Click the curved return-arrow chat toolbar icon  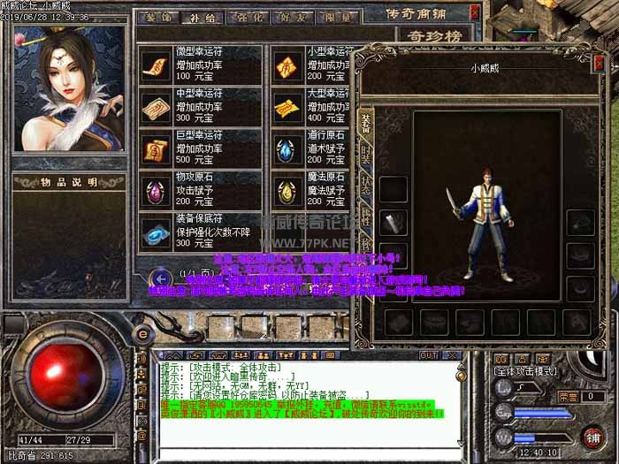pos(196,355)
